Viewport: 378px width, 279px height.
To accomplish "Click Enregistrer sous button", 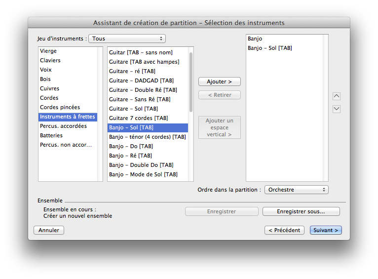I will pyautogui.click(x=301, y=211).
